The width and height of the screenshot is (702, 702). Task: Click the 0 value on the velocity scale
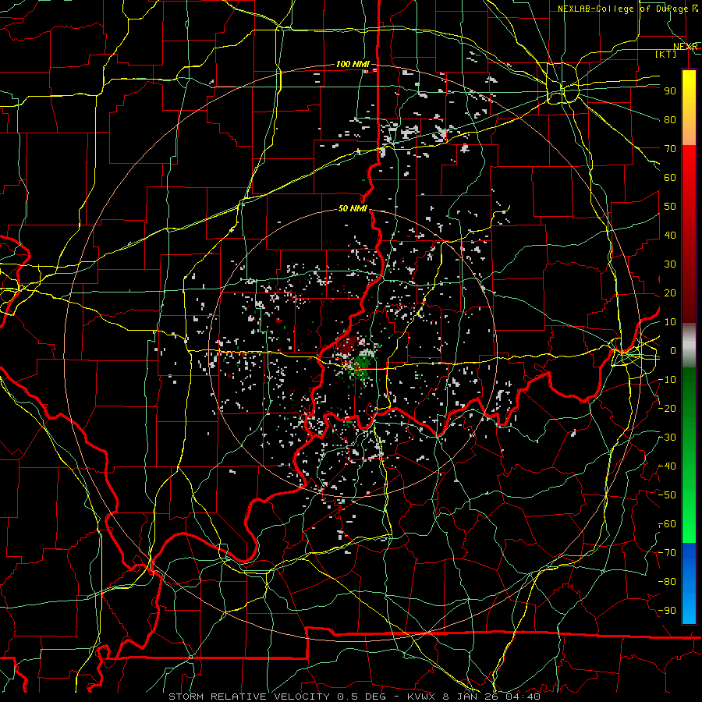672,351
